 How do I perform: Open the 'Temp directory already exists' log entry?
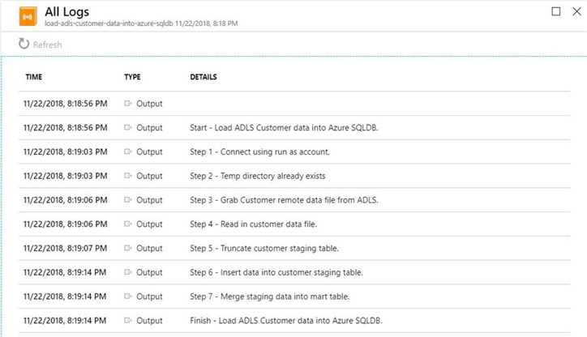point(257,176)
